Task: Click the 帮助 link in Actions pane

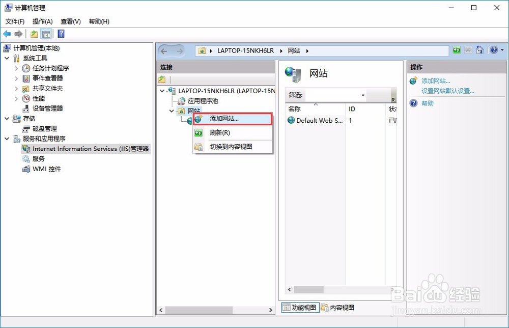Action: coord(428,103)
